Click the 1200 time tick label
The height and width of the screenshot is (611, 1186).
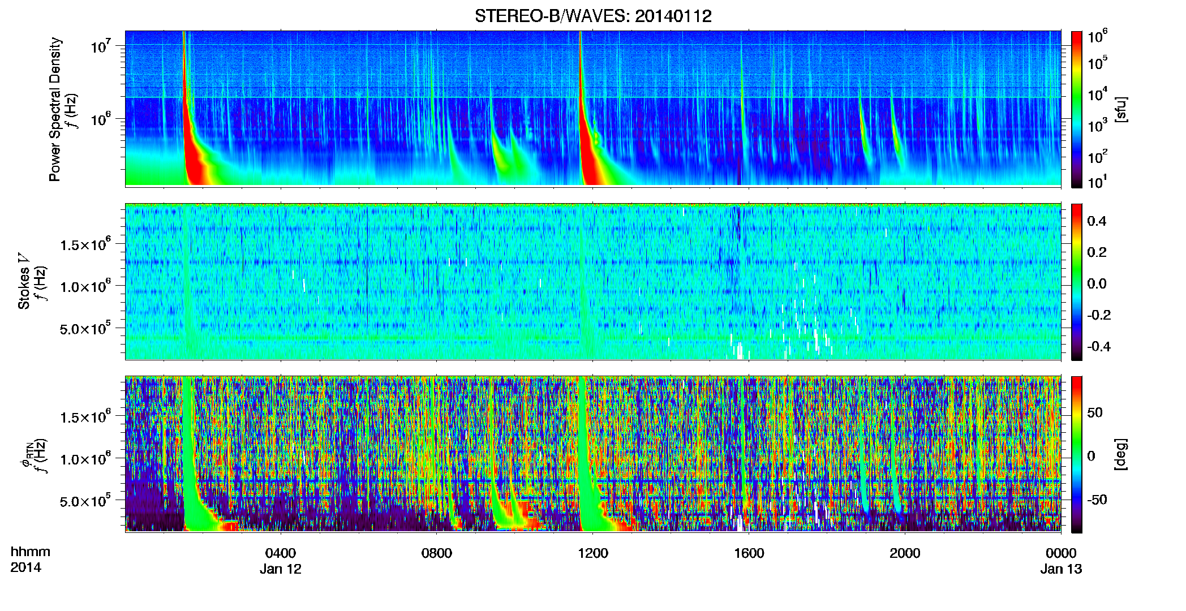click(x=593, y=553)
